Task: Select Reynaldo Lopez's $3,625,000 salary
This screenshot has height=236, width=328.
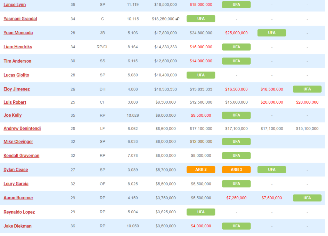Action: (166, 212)
